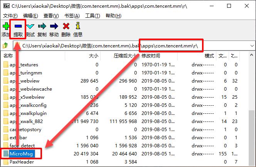The width and height of the screenshot is (256, 167).
Task: Sort by Mode (模式) column header
Action: (x=197, y=56)
